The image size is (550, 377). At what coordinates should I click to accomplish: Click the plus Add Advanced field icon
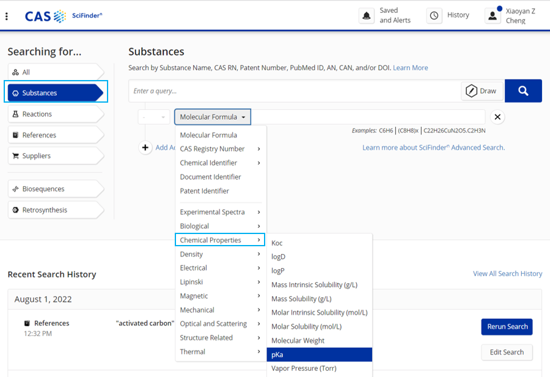coord(145,148)
